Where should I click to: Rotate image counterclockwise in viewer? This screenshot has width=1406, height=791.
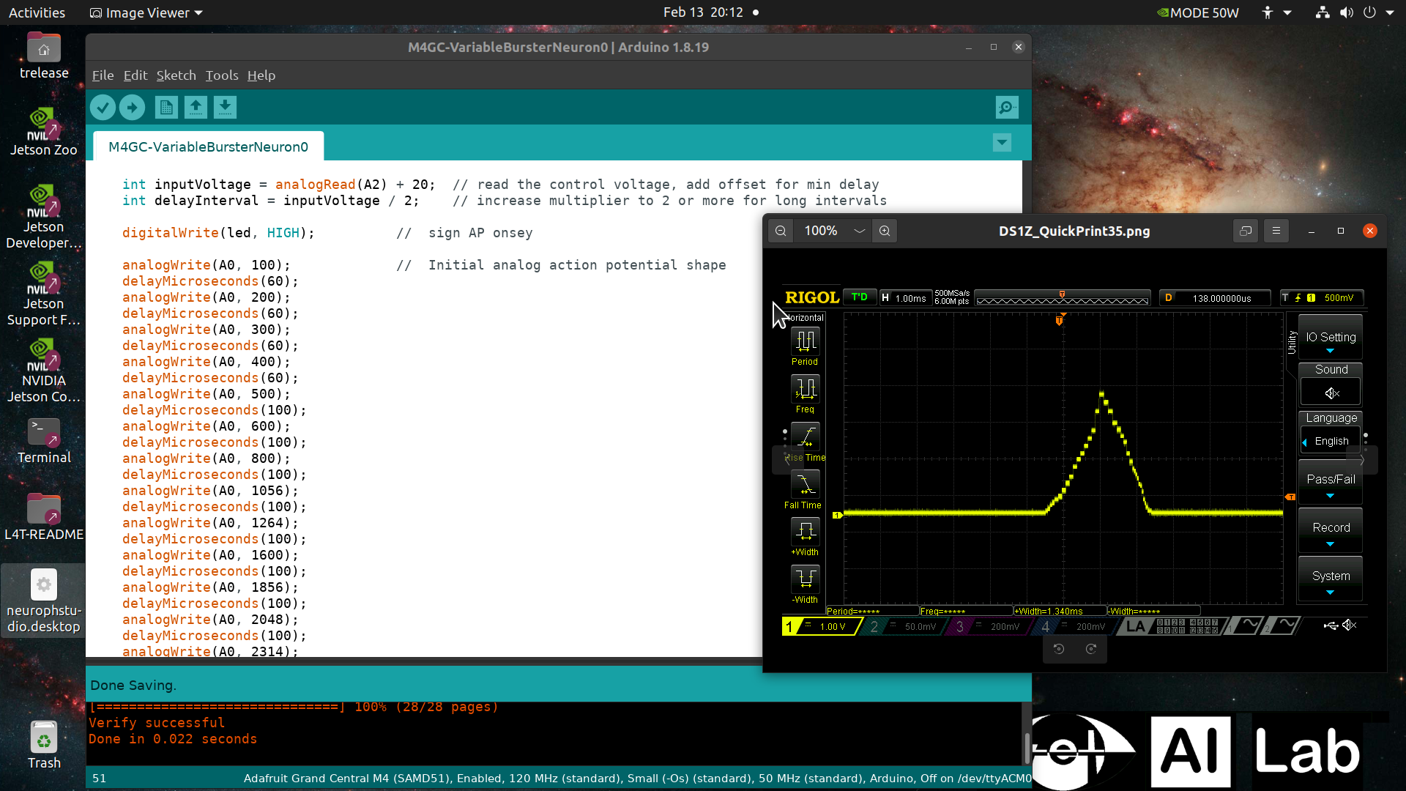coord(1059,649)
